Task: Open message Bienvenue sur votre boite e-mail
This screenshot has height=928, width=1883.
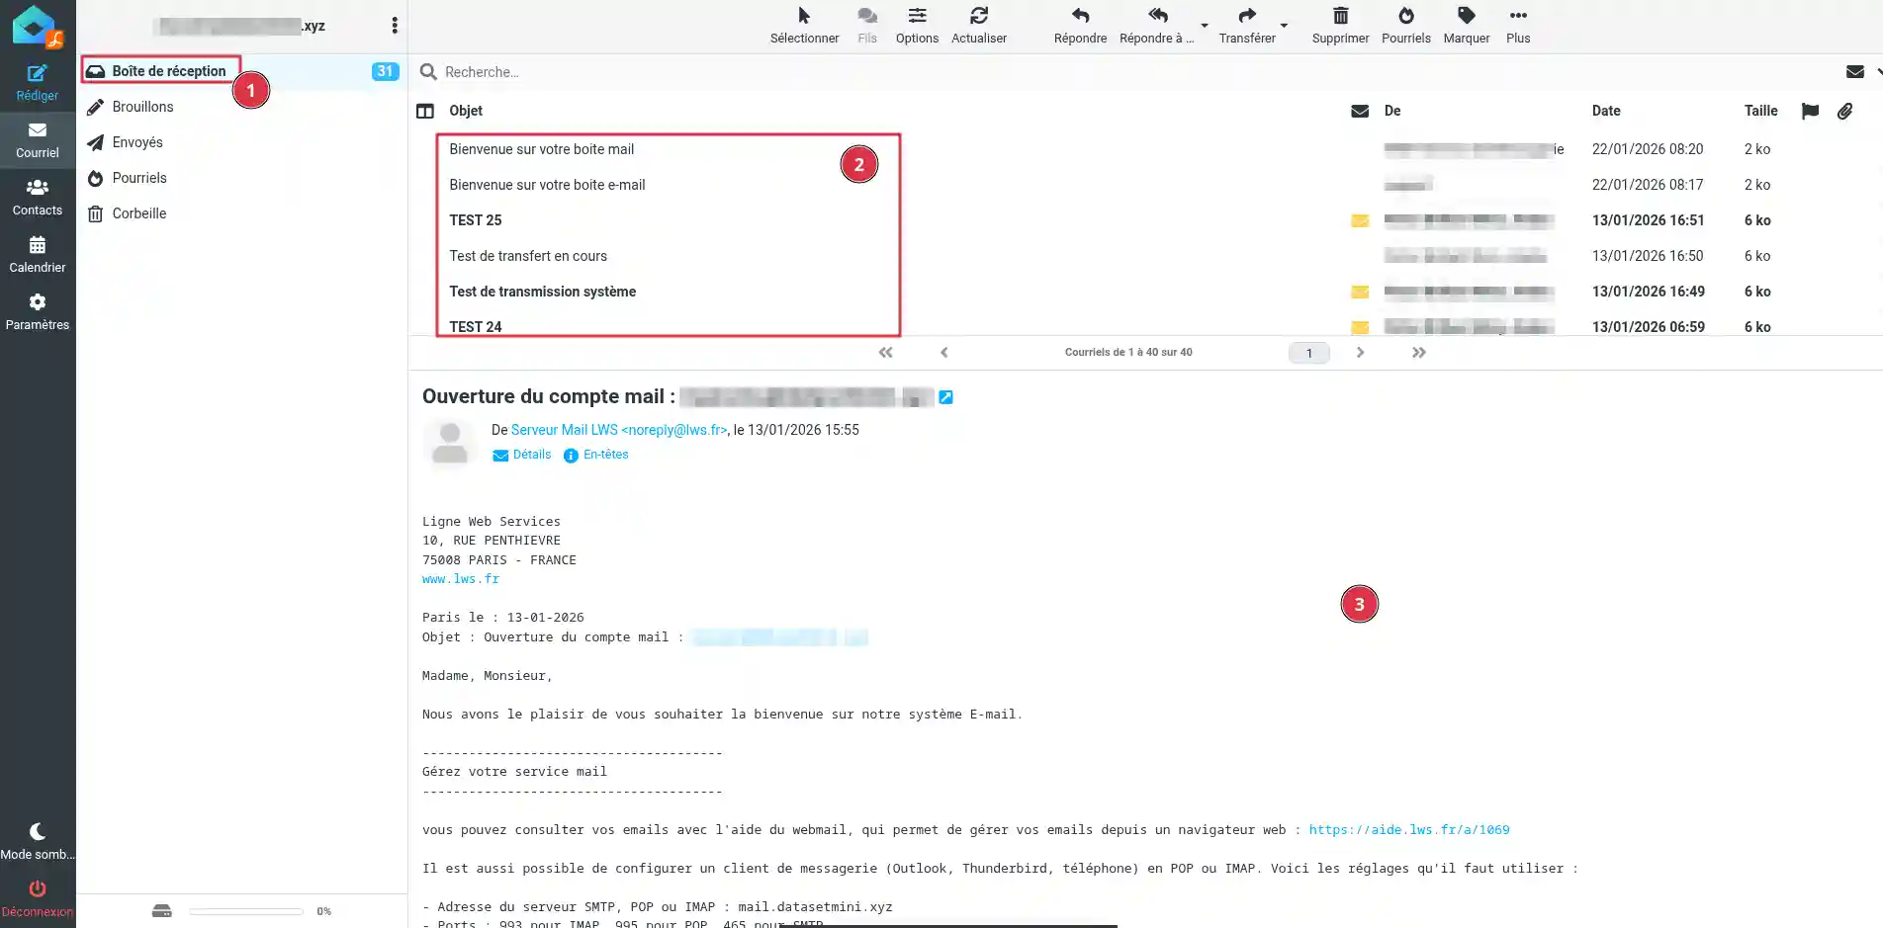Action: (547, 185)
